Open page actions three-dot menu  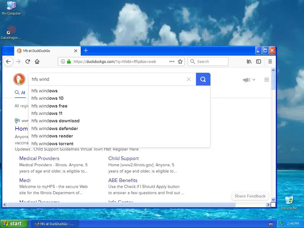[172, 62]
